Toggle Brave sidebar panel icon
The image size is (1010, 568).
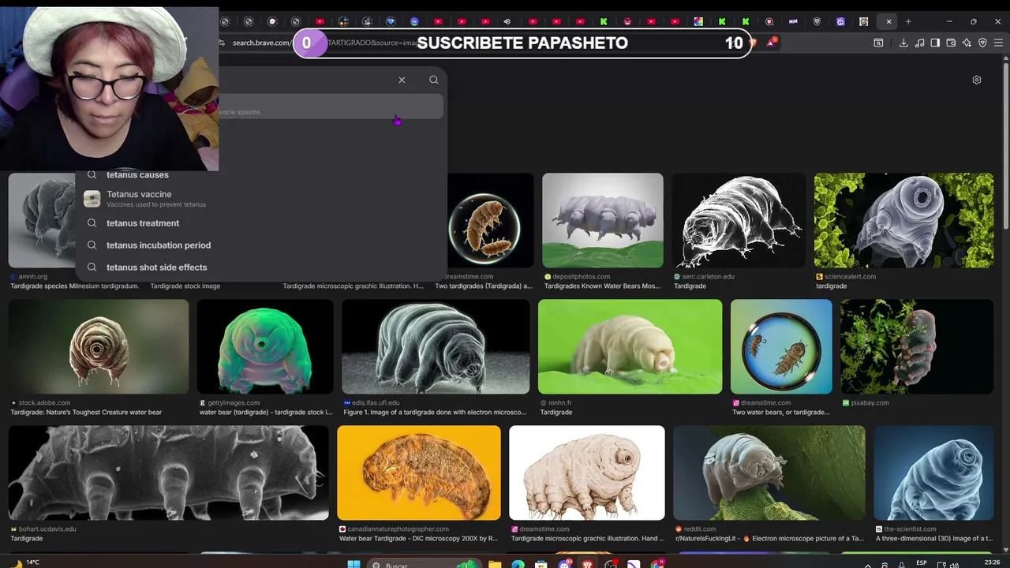935,43
